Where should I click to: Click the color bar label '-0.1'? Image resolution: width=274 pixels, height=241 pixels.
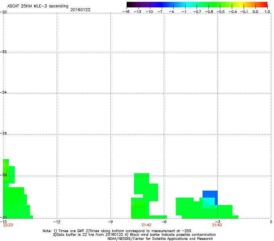pyautogui.click(x=244, y=12)
